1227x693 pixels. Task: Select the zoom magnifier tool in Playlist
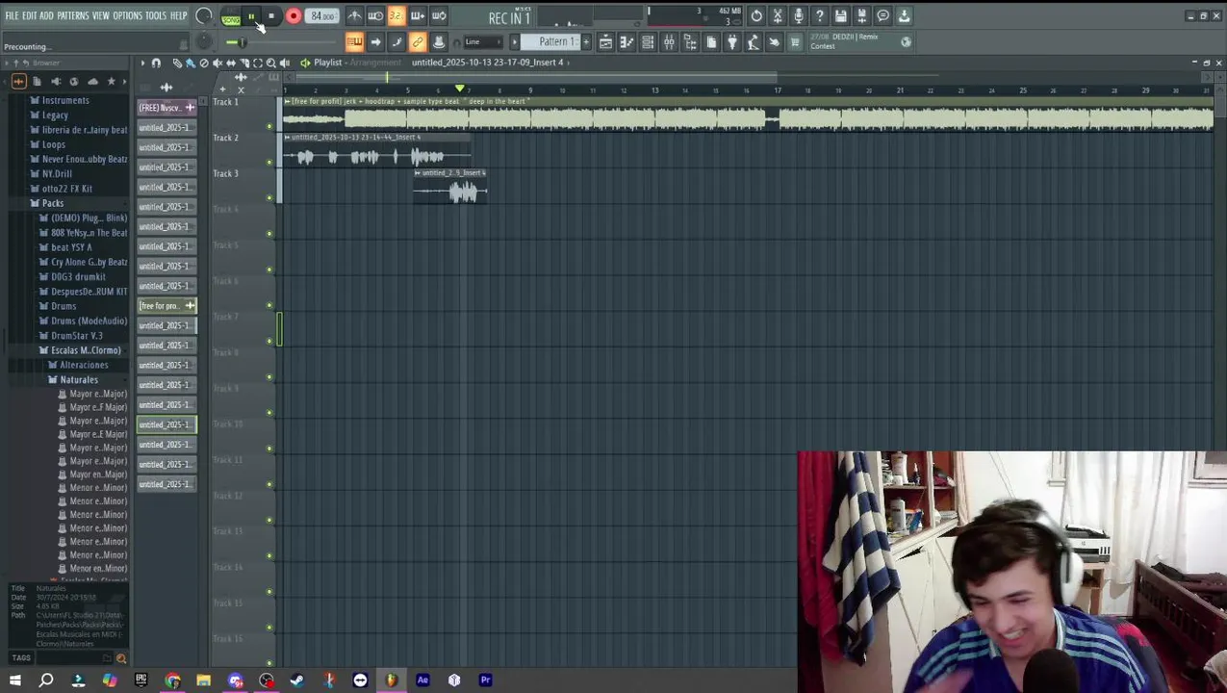point(271,63)
